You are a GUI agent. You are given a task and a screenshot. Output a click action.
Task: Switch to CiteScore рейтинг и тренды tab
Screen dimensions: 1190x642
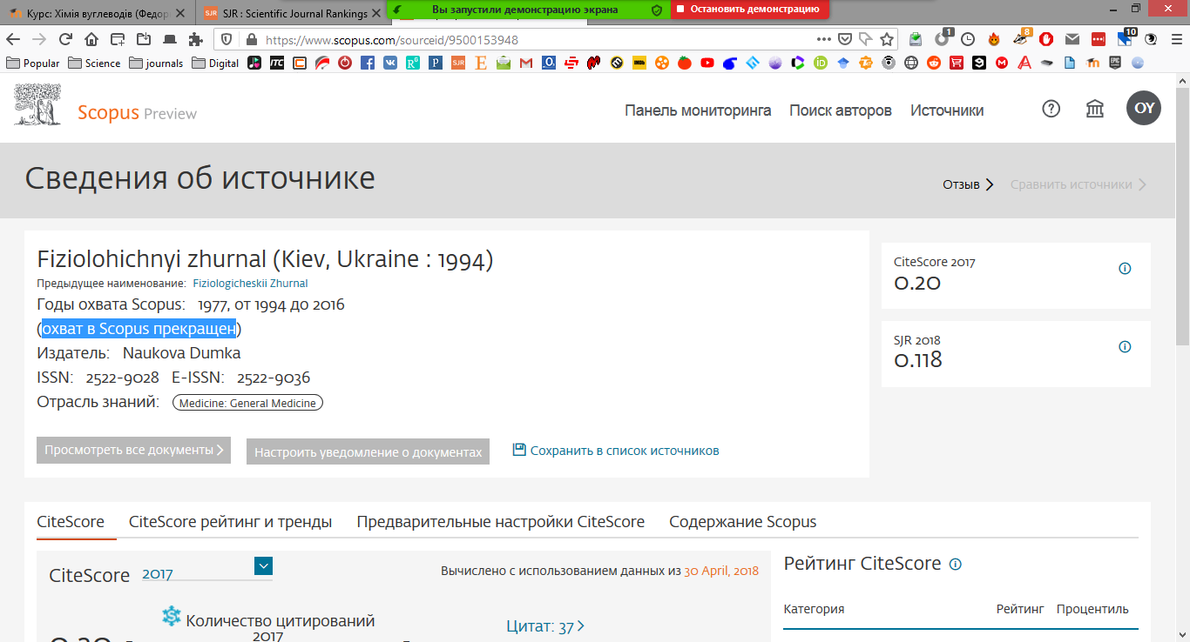230,522
